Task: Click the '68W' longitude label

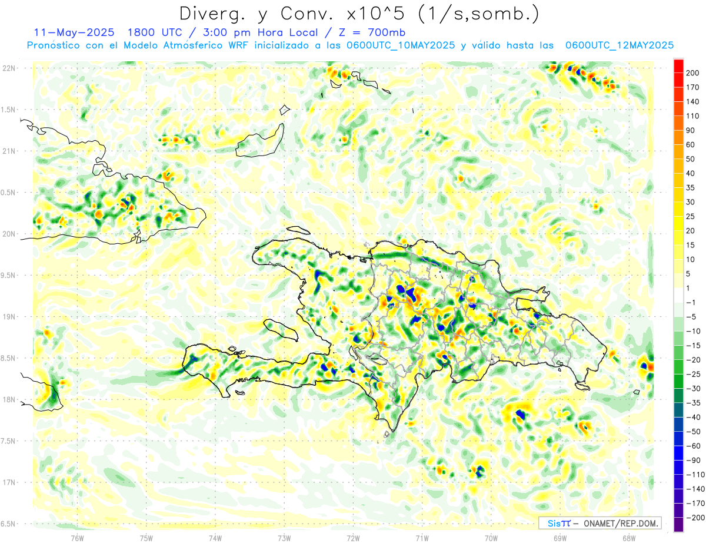Action: tap(629, 538)
